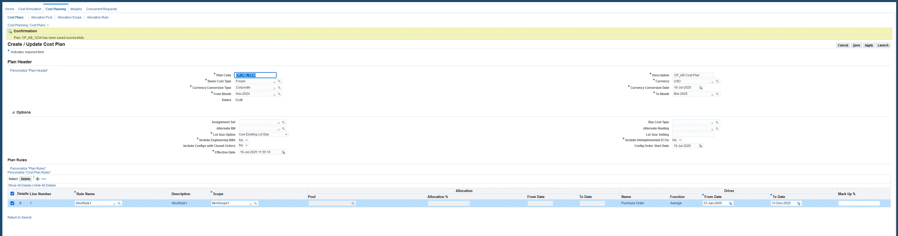This screenshot has width=898, height=236.
Task: Click the Lot Size Setting field
Action: click(x=693, y=134)
